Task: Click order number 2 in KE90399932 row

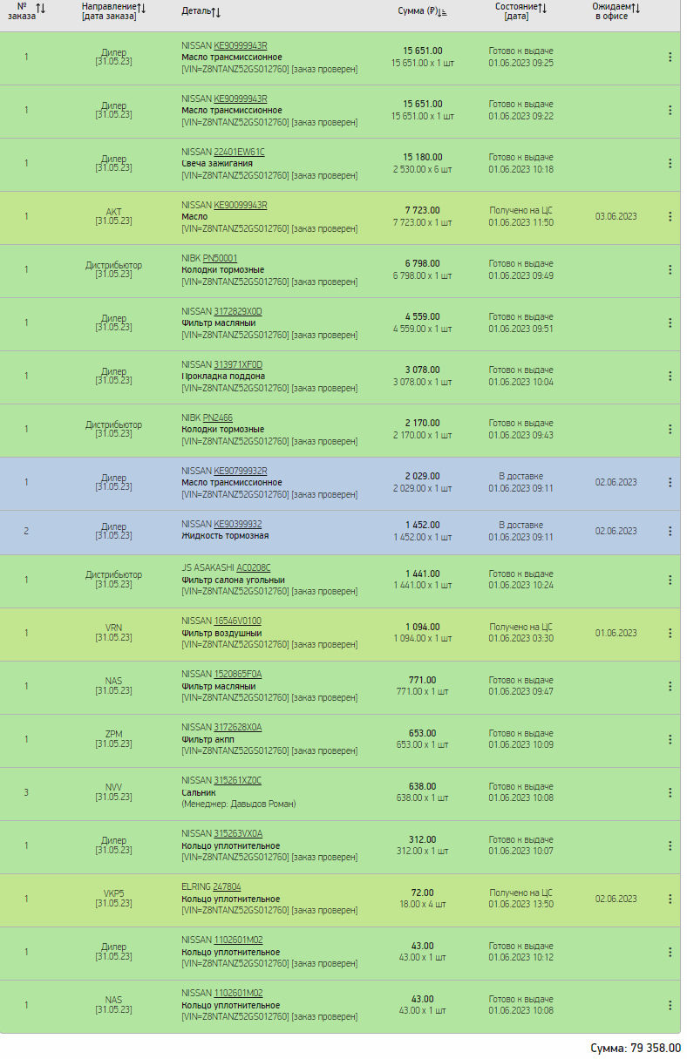Action: tap(26, 531)
